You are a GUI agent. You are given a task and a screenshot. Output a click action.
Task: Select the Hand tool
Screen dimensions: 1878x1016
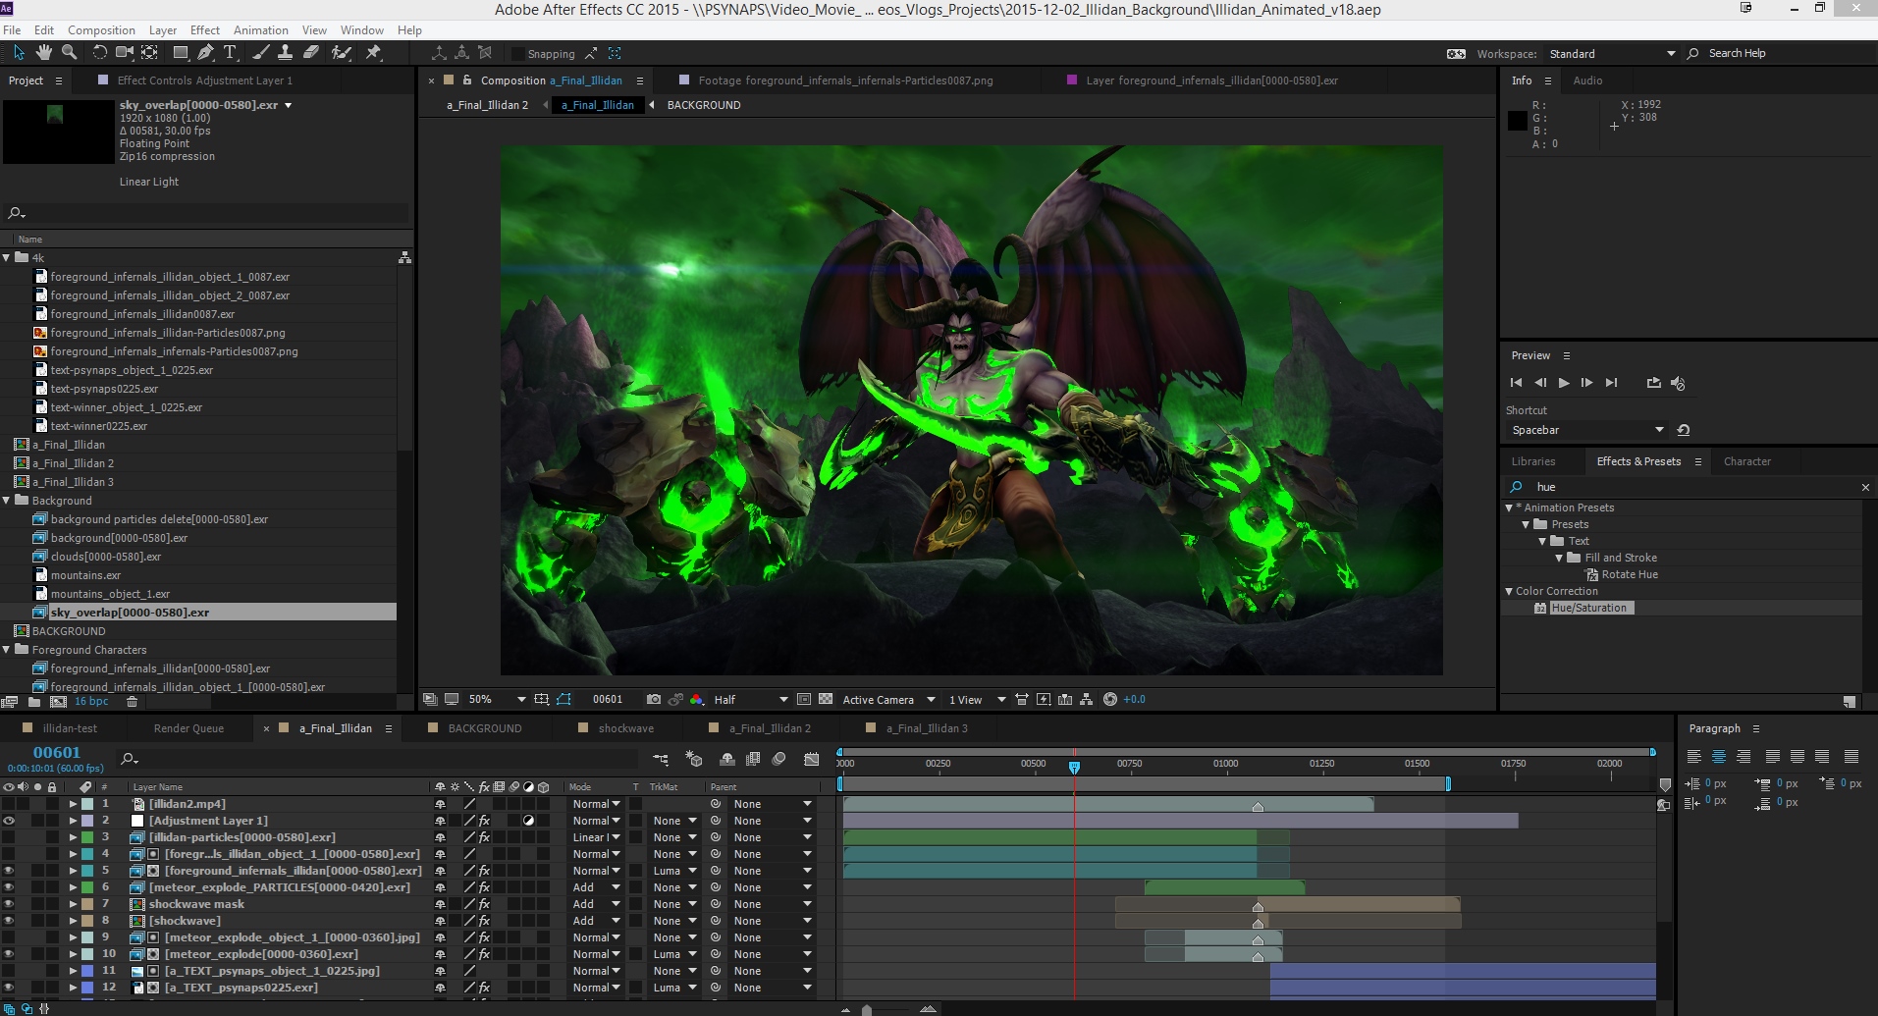(x=43, y=52)
